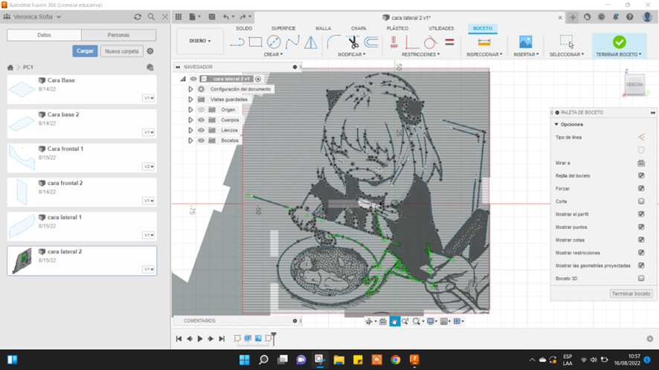Apply tangent constraint icon
659x370 pixels.
point(430,42)
